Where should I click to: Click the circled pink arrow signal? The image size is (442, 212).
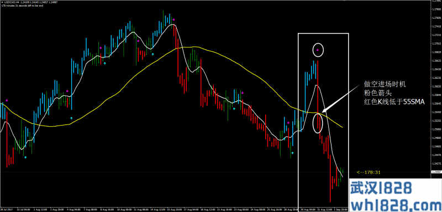tap(318, 50)
